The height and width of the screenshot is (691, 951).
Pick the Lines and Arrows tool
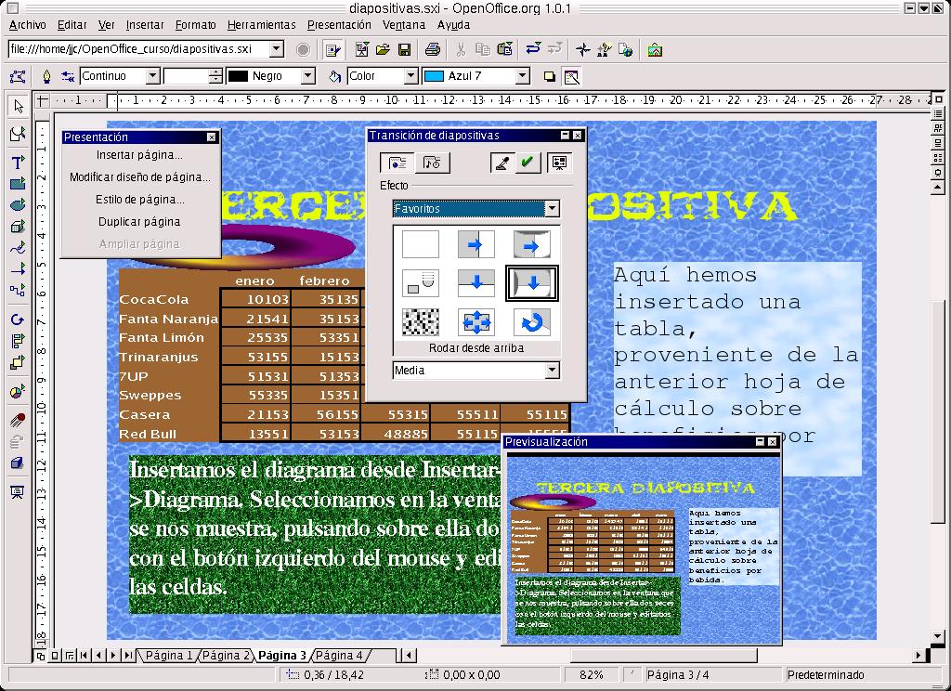18,268
